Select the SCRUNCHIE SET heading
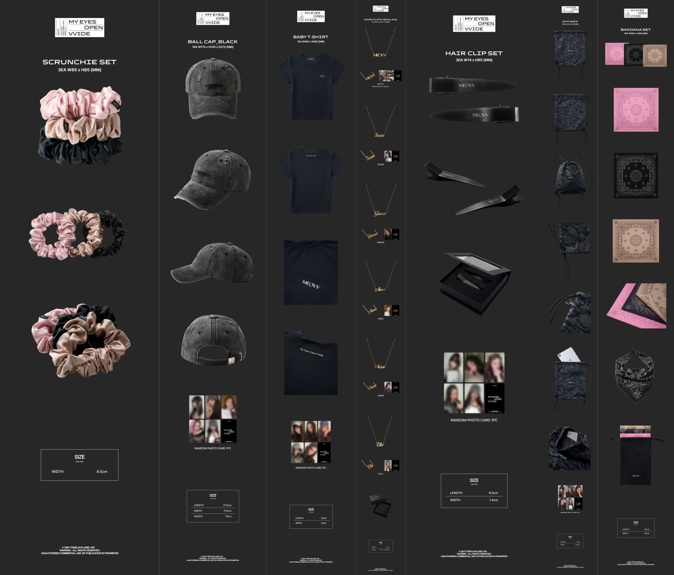Image resolution: width=674 pixels, height=575 pixels. tap(80, 62)
